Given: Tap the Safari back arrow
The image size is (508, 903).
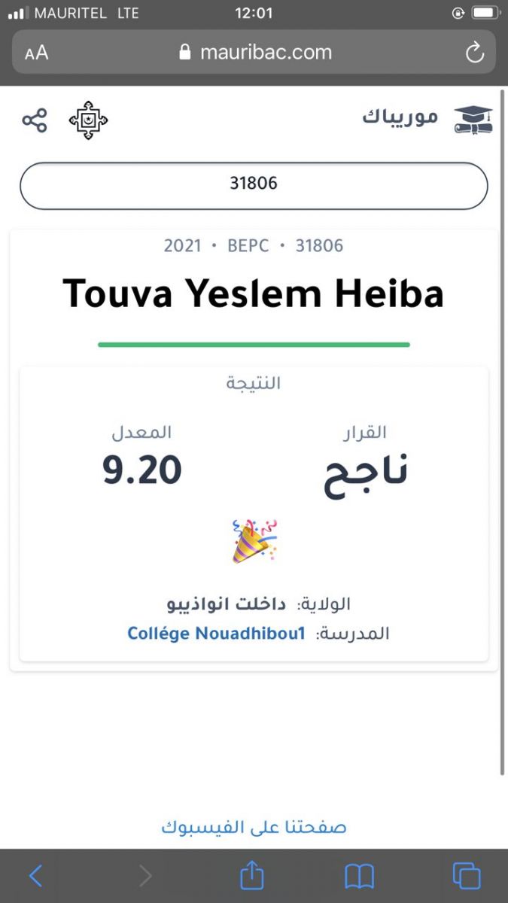Looking at the screenshot, I should (35, 875).
